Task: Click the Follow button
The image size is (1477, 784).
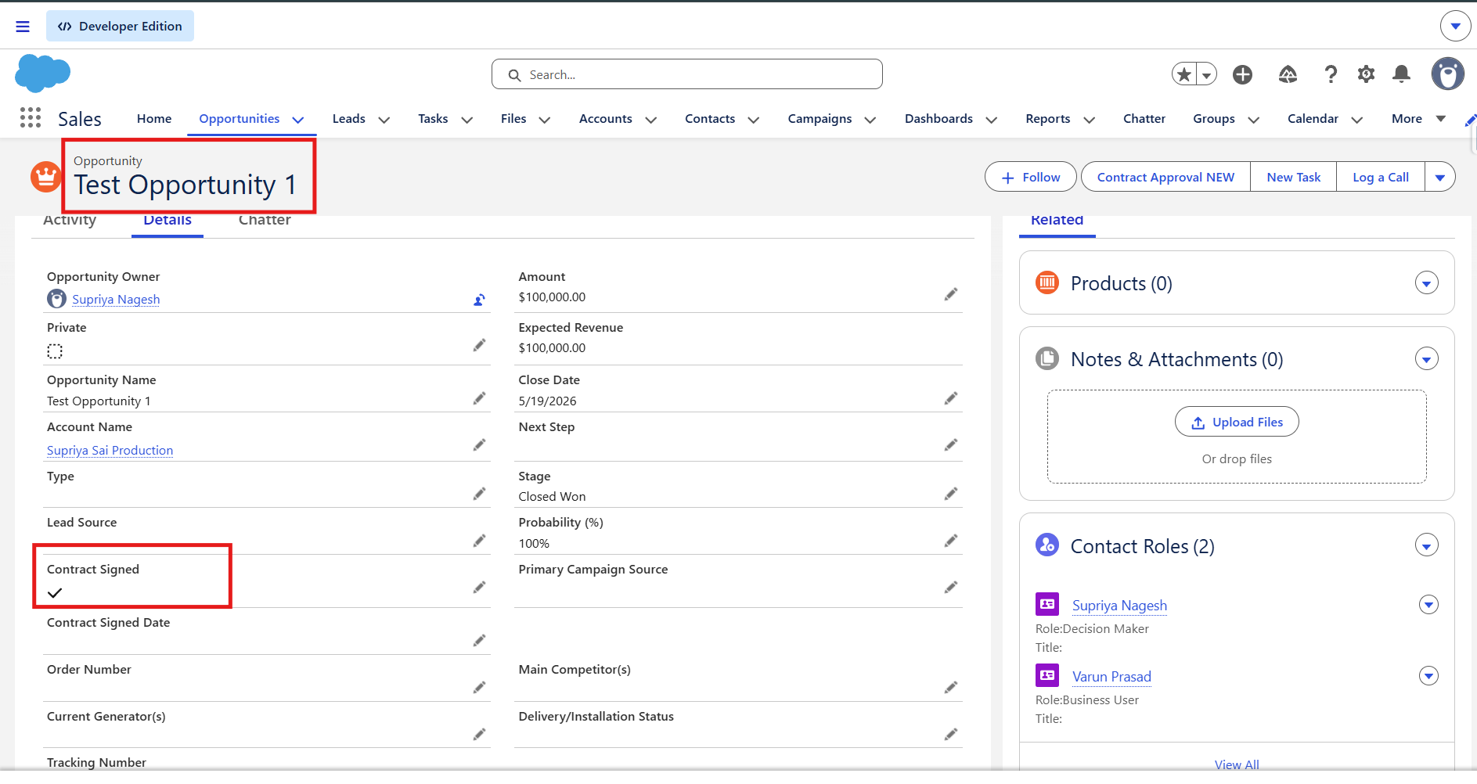Action: tap(1031, 178)
